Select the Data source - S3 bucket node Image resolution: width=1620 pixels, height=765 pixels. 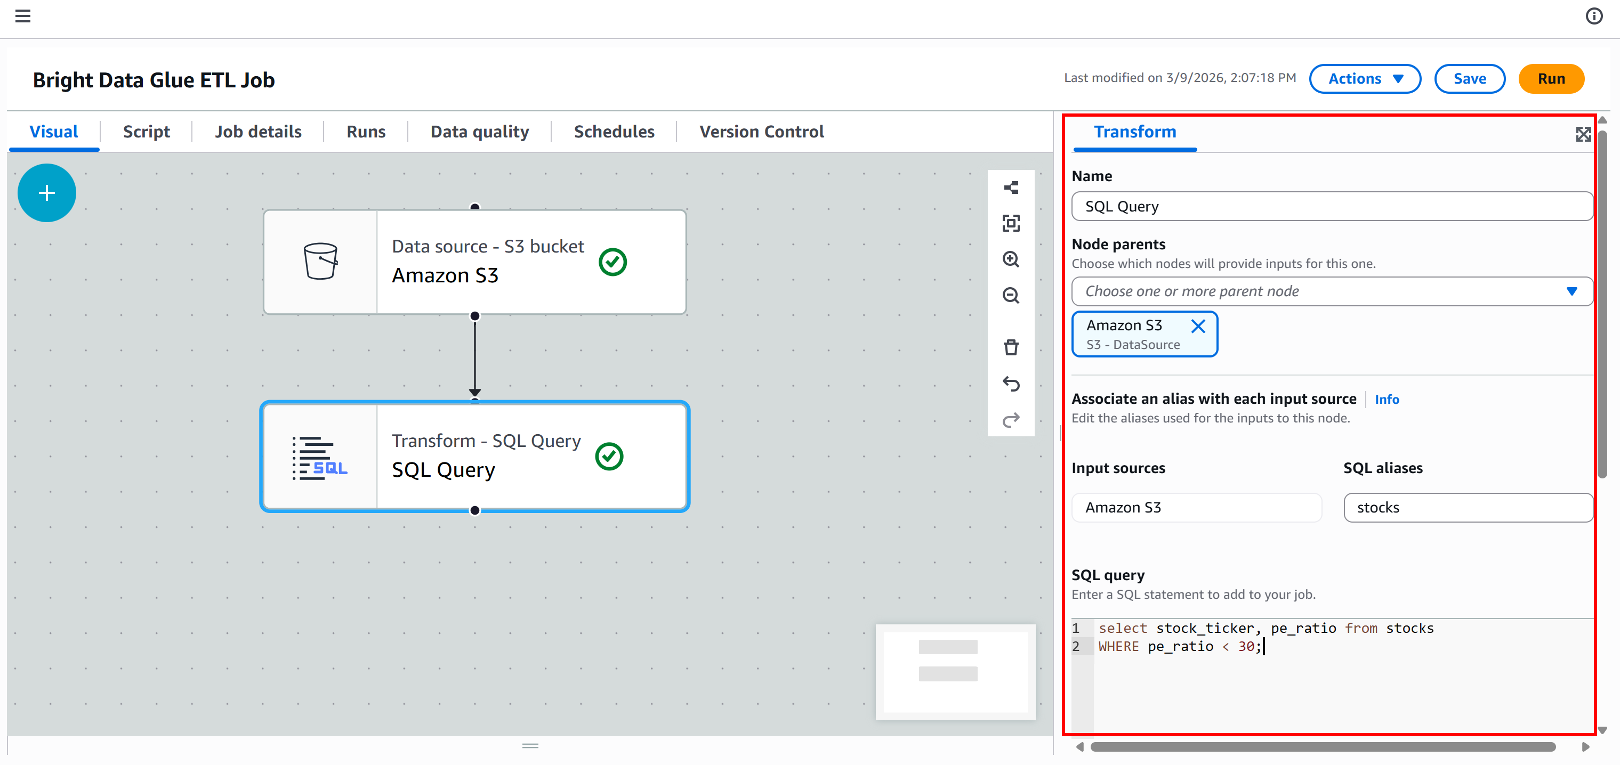click(x=474, y=262)
